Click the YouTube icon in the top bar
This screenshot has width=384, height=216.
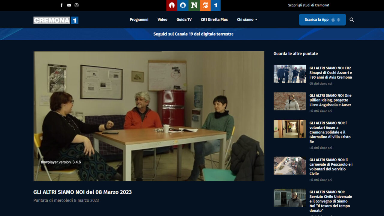[x=69, y=5]
